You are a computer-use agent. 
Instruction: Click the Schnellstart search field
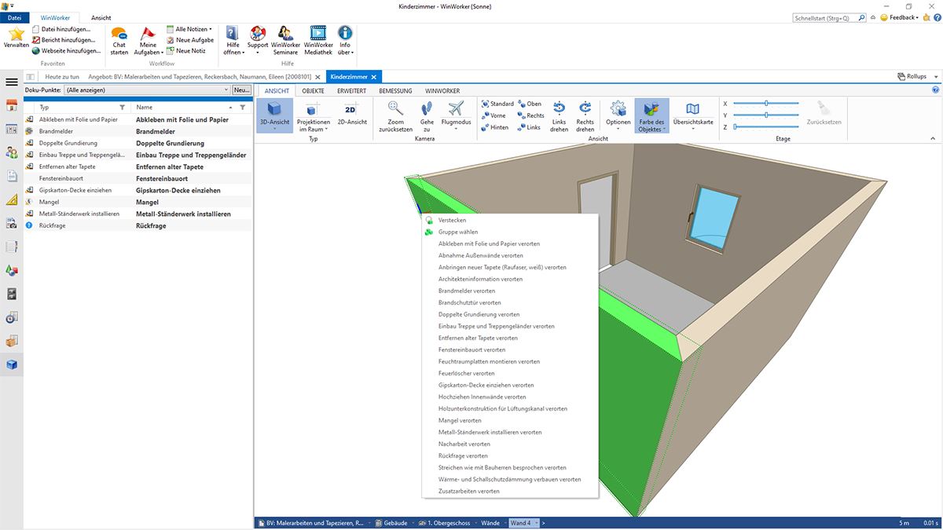click(827, 17)
